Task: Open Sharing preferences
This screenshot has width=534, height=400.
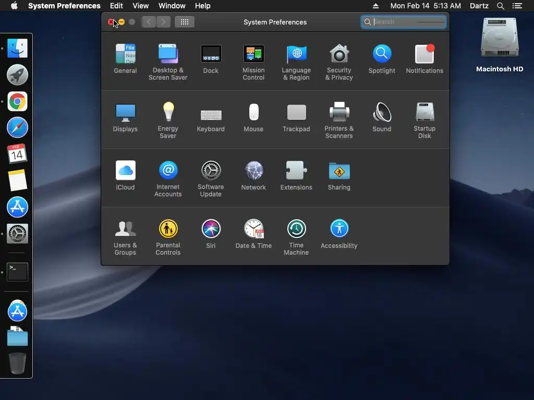Action: click(339, 175)
